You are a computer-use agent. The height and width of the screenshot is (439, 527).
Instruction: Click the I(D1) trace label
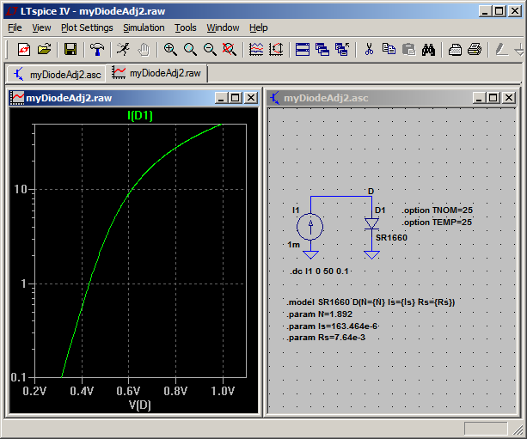pyautogui.click(x=140, y=115)
